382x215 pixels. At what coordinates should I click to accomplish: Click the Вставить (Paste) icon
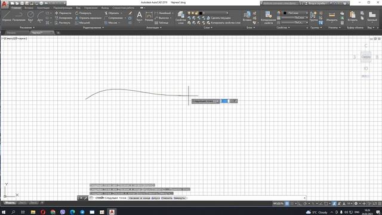352,17
